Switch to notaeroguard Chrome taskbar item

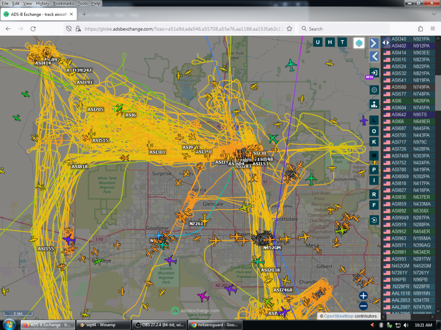point(215,325)
